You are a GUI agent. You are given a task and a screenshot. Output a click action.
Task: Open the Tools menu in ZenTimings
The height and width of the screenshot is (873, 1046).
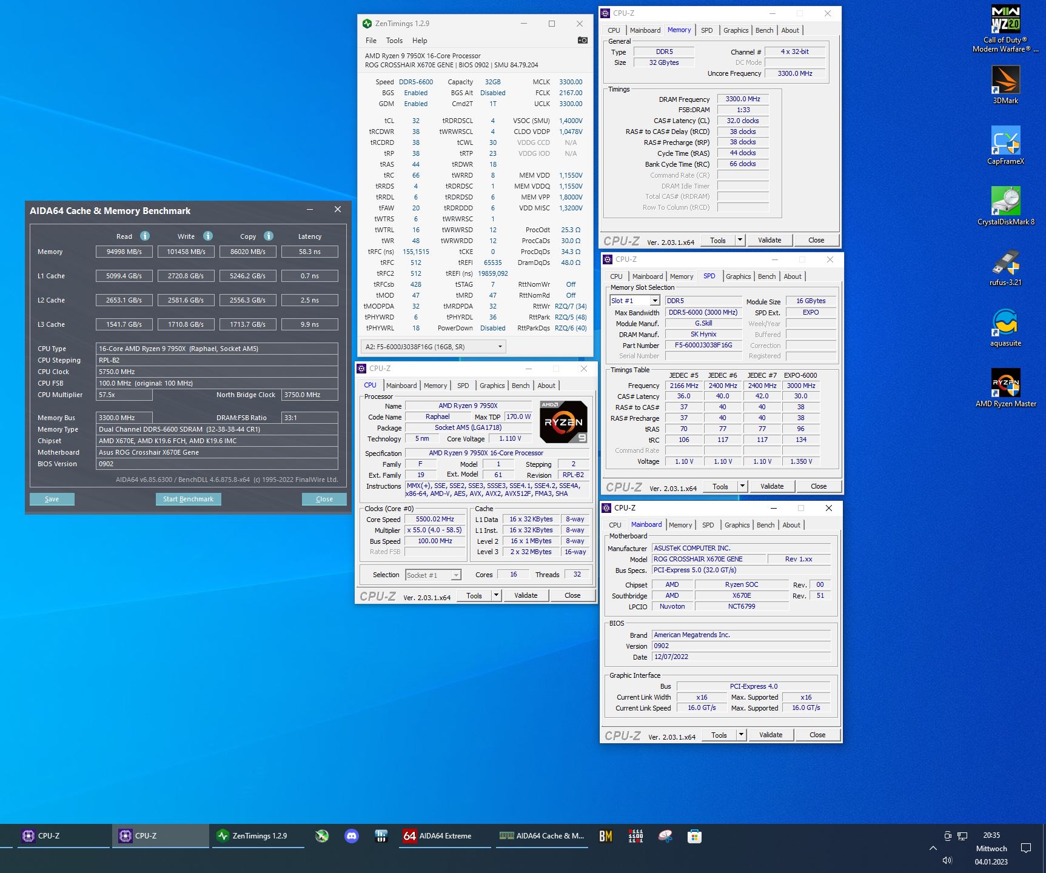(x=394, y=41)
